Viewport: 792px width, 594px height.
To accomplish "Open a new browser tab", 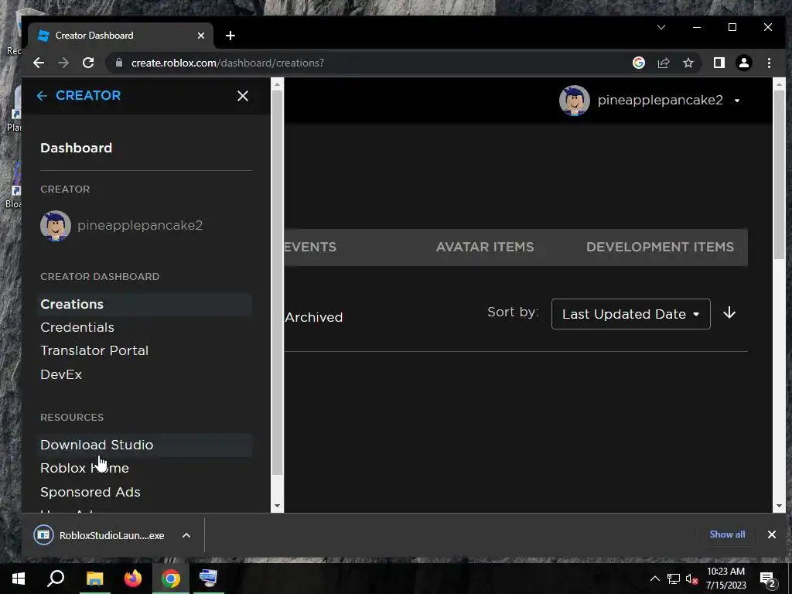I will click(230, 36).
